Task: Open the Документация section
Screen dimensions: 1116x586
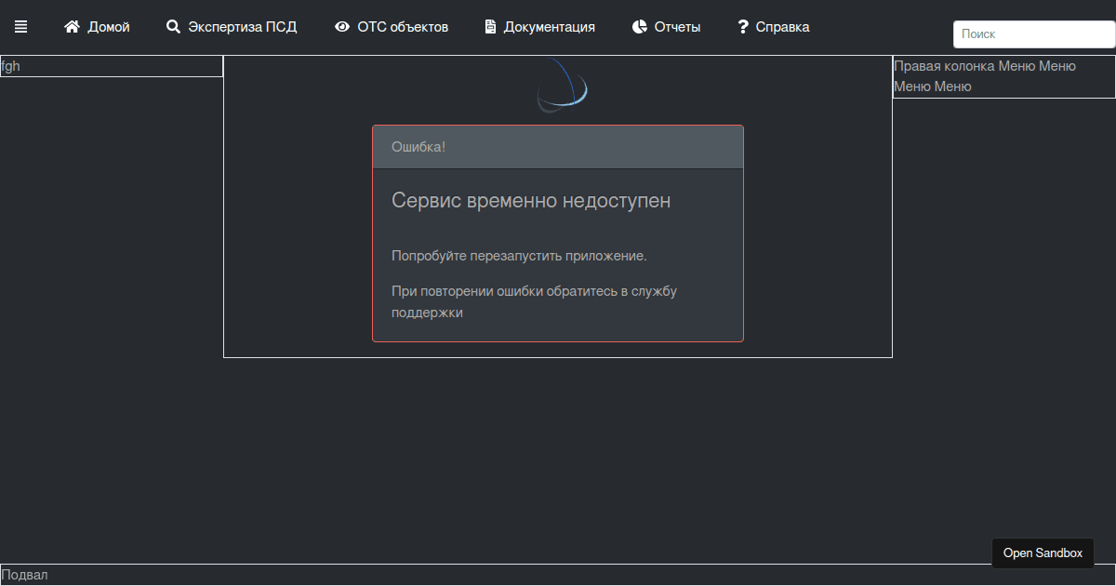Action: (x=549, y=27)
